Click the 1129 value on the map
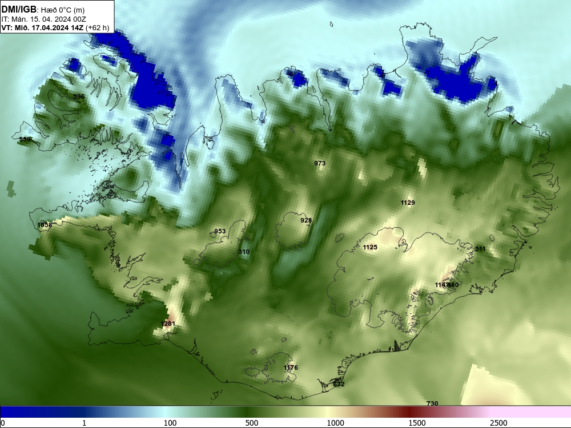Image resolution: width=571 pixels, height=428 pixels. click(x=408, y=203)
